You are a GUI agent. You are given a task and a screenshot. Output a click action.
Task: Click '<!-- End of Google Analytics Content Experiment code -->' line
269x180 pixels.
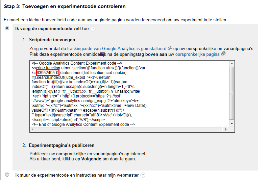pos(83,125)
